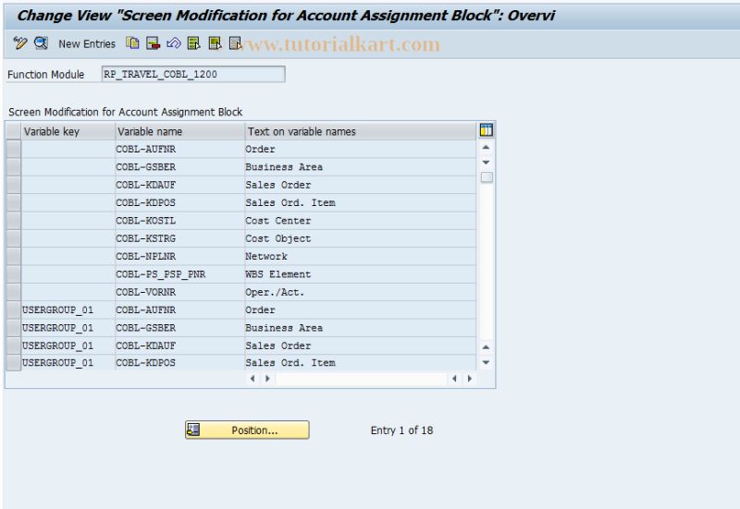
Task: Click the 'WBS Element' text cell
Action: pyautogui.click(x=361, y=274)
